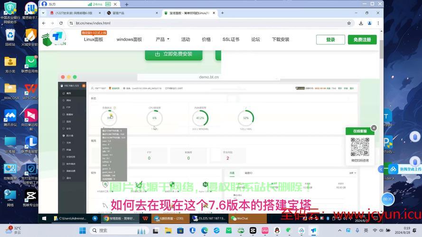The image size is (422, 237).
Task: Open 网络 desktop icon
Action: pos(10,198)
